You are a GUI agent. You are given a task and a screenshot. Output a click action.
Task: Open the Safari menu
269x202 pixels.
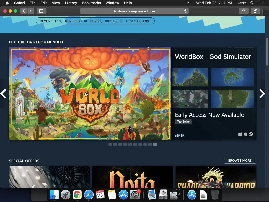tap(19, 3)
